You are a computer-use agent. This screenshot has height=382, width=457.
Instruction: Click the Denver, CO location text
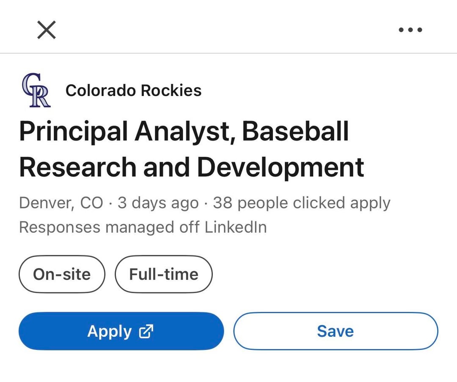tap(61, 203)
